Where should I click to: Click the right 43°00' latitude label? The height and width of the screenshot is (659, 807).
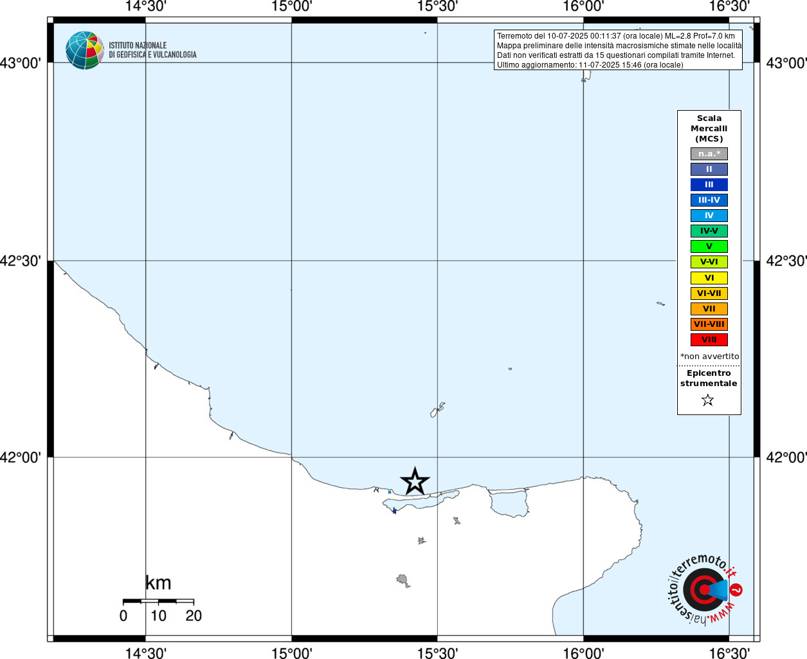(x=786, y=63)
